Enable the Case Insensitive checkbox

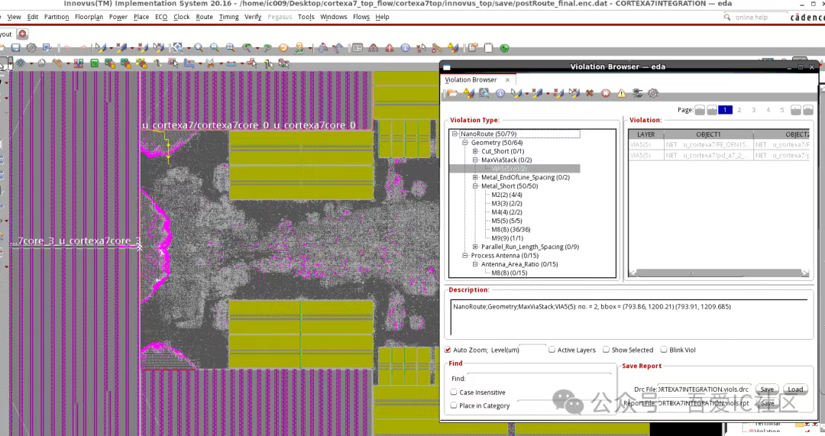pos(454,392)
